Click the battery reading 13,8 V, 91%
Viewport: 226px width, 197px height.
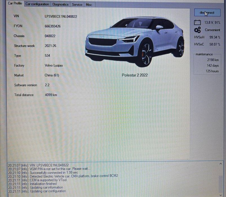coord(212,23)
